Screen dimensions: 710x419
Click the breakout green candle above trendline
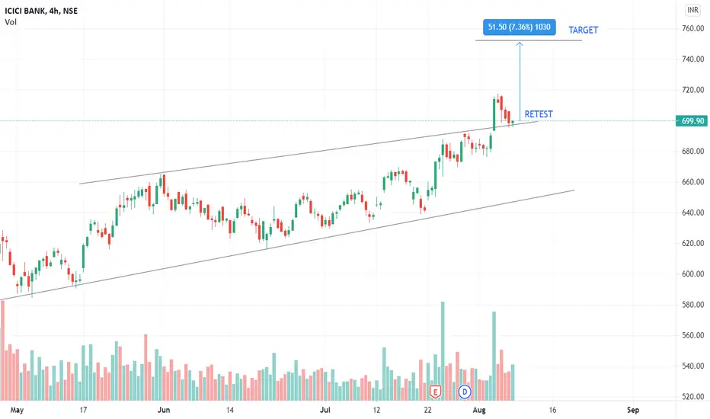[x=494, y=114]
